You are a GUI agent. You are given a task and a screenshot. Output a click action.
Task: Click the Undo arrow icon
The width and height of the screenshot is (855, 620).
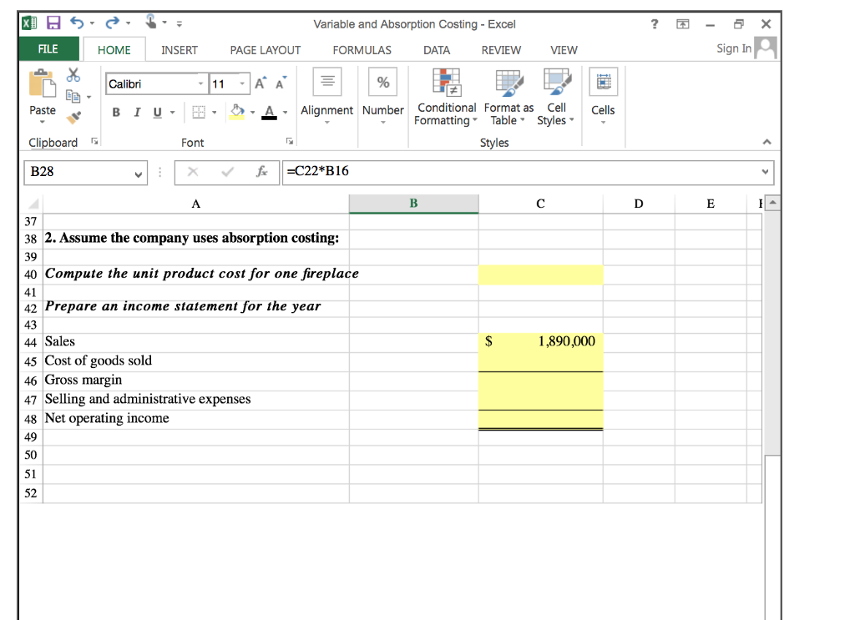point(75,24)
